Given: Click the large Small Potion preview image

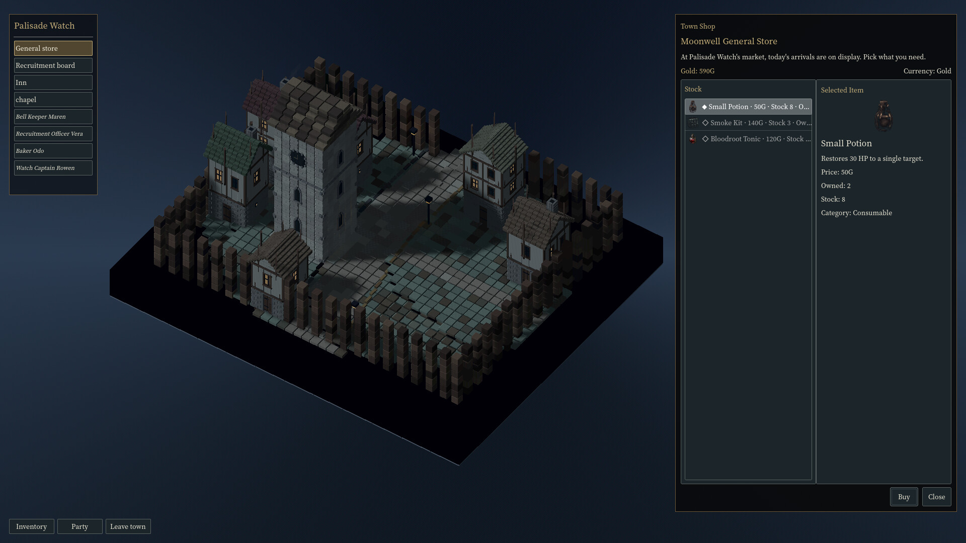Looking at the screenshot, I should [883, 116].
